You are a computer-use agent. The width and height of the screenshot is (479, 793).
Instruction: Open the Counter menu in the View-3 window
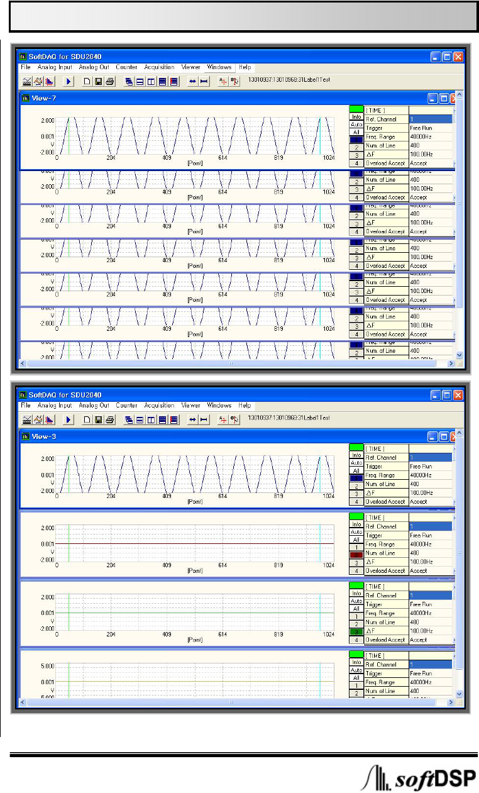coord(127,406)
